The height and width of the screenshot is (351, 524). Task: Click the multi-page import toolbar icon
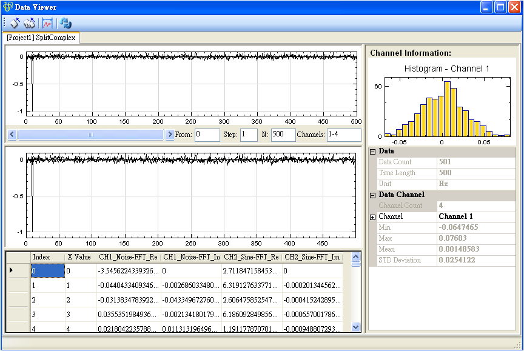pos(29,23)
